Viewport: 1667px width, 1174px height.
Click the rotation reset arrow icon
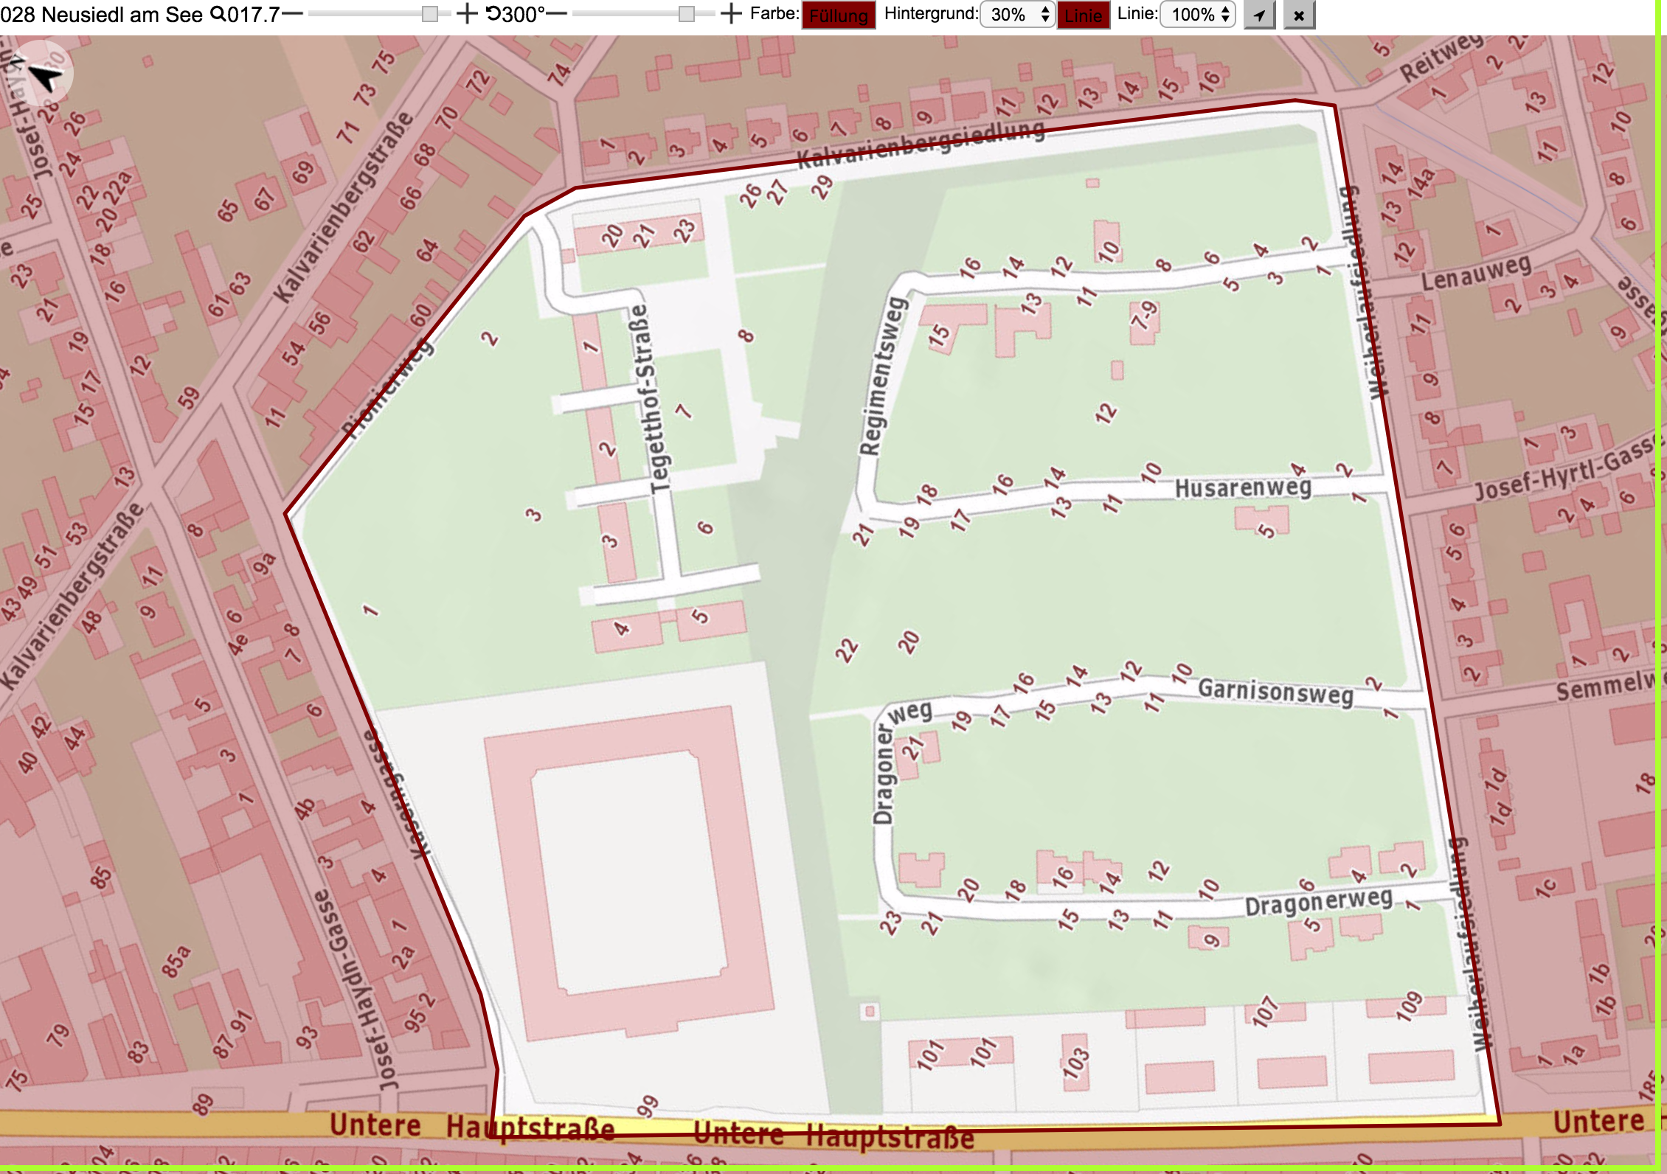pos(493,14)
